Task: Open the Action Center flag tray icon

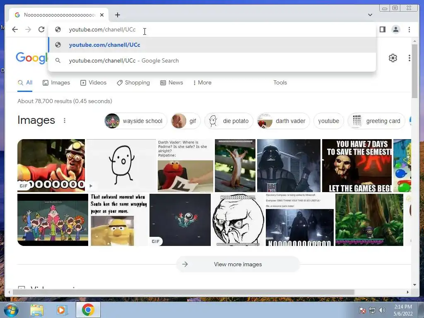Action: 362,310
